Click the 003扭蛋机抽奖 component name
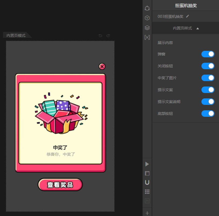The height and width of the screenshot is (216, 219). click(x=170, y=16)
